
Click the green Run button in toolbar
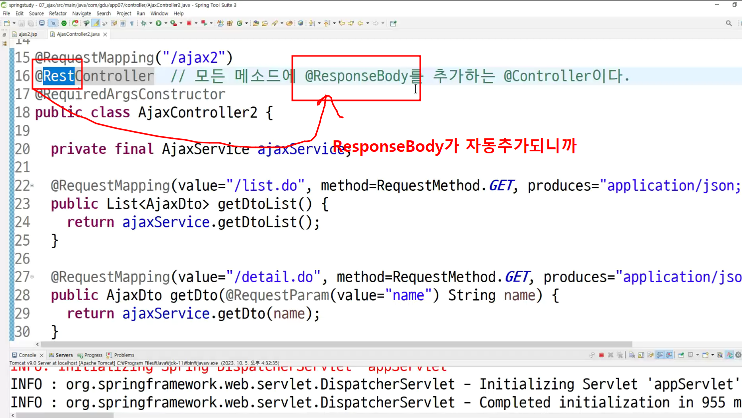(158, 23)
